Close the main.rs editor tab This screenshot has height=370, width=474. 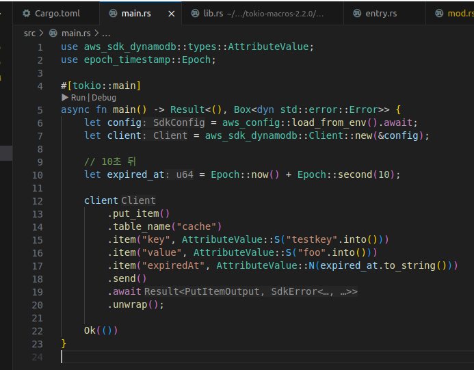[171, 14]
